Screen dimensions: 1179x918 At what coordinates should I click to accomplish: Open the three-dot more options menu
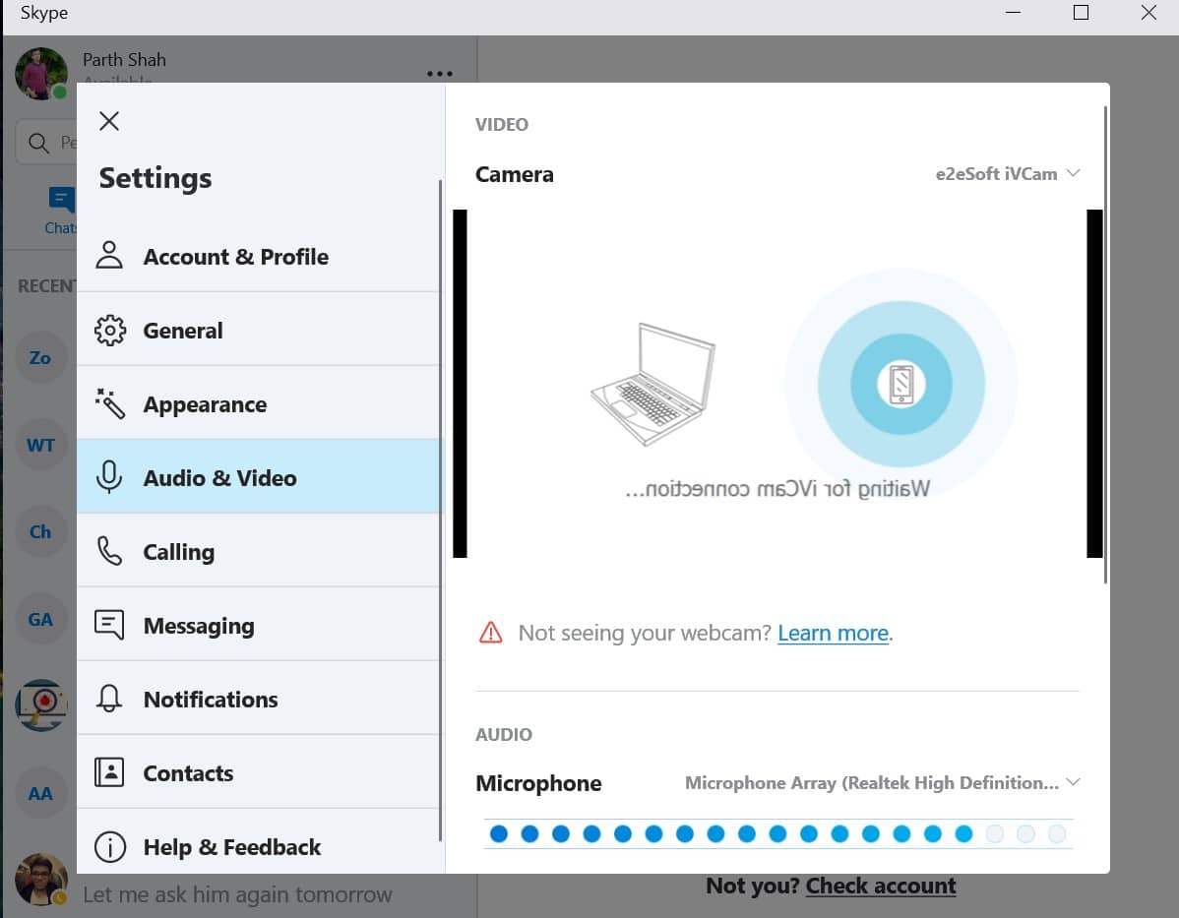[x=440, y=74]
